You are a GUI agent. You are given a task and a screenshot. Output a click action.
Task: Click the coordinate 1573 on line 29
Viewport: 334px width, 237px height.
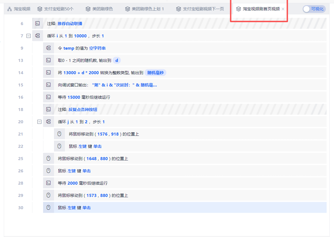point(91,195)
